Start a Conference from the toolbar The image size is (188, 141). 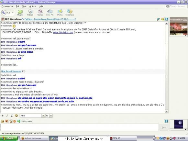pyautogui.click(x=70, y=13)
